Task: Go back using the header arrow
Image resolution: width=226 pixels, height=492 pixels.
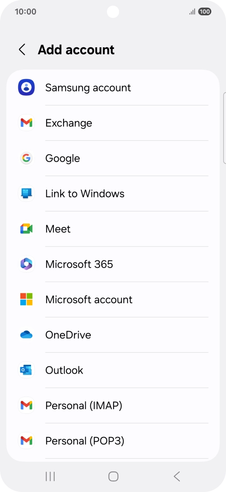Action: (x=22, y=49)
